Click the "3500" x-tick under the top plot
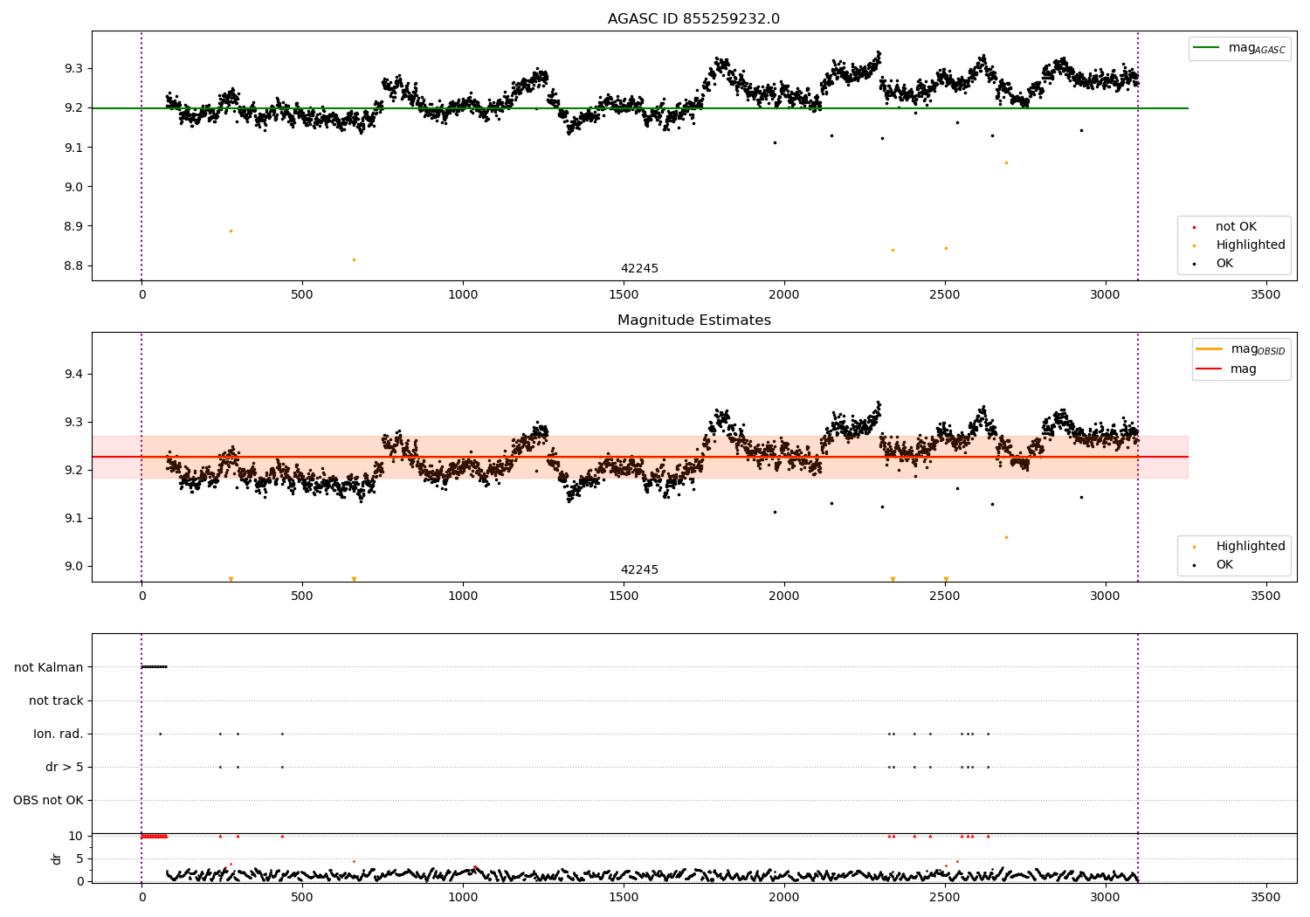 pos(1265,295)
